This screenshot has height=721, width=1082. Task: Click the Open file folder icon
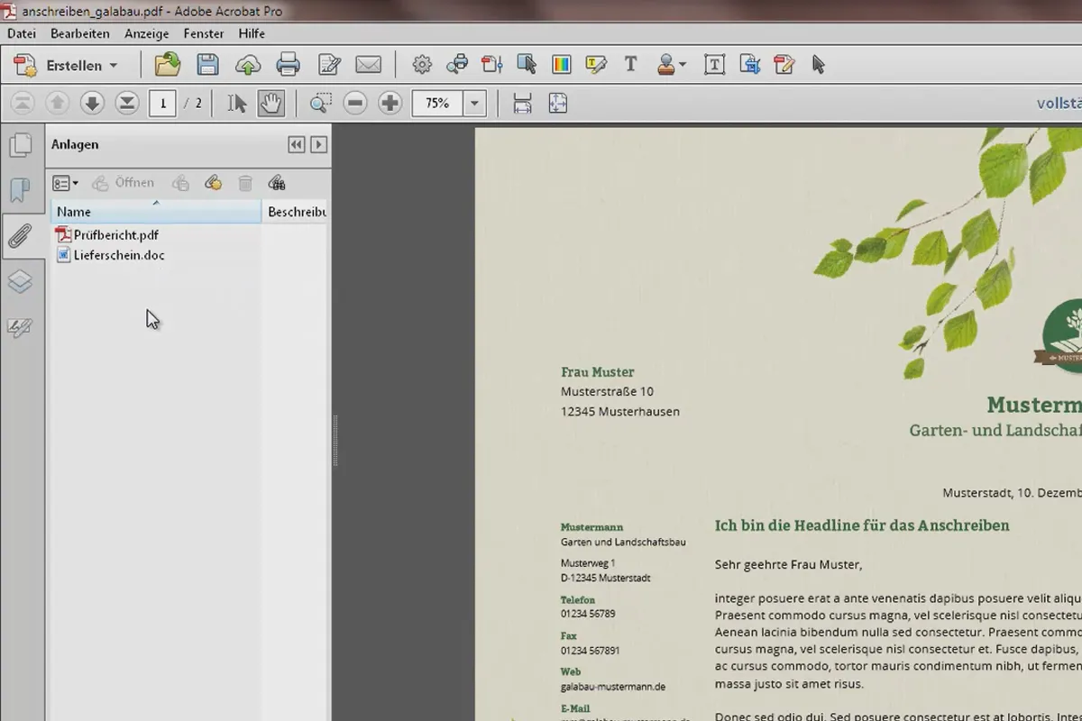point(168,65)
